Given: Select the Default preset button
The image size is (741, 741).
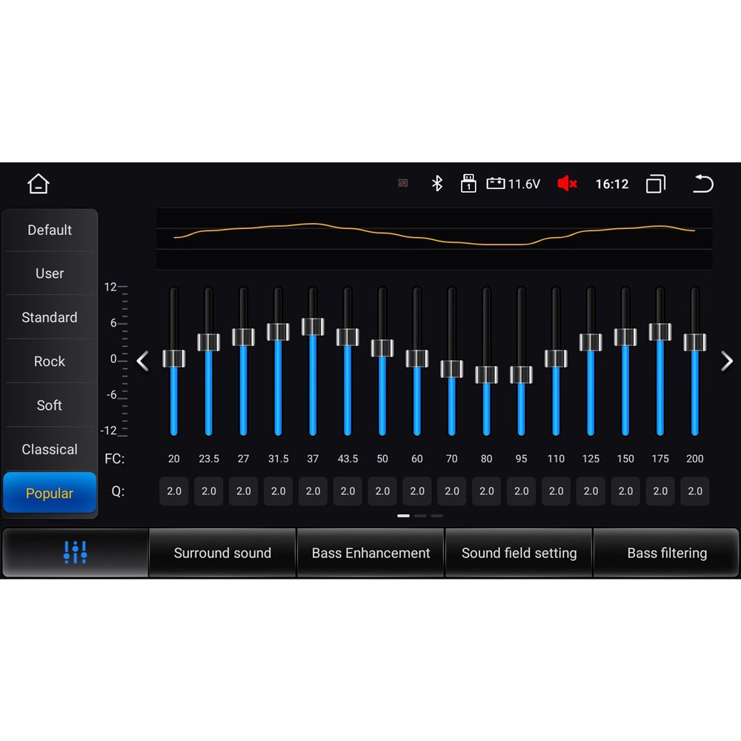Looking at the screenshot, I should click(x=50, y=230).
